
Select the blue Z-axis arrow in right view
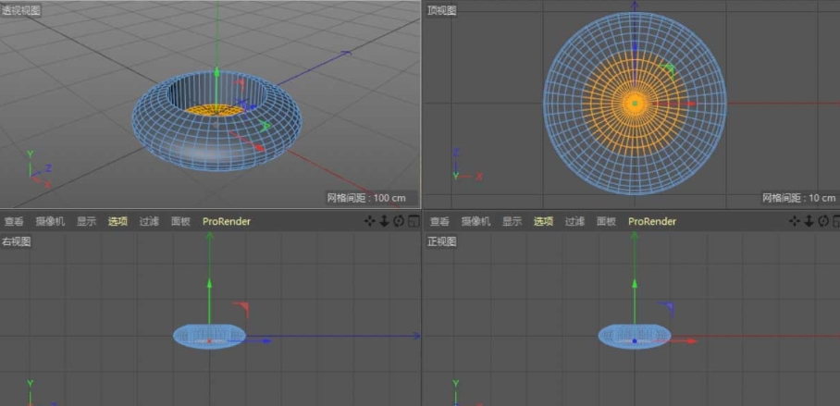(x=266, y=340)
